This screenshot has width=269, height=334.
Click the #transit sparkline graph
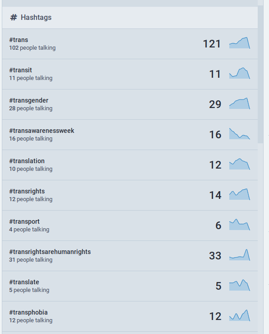240,73
